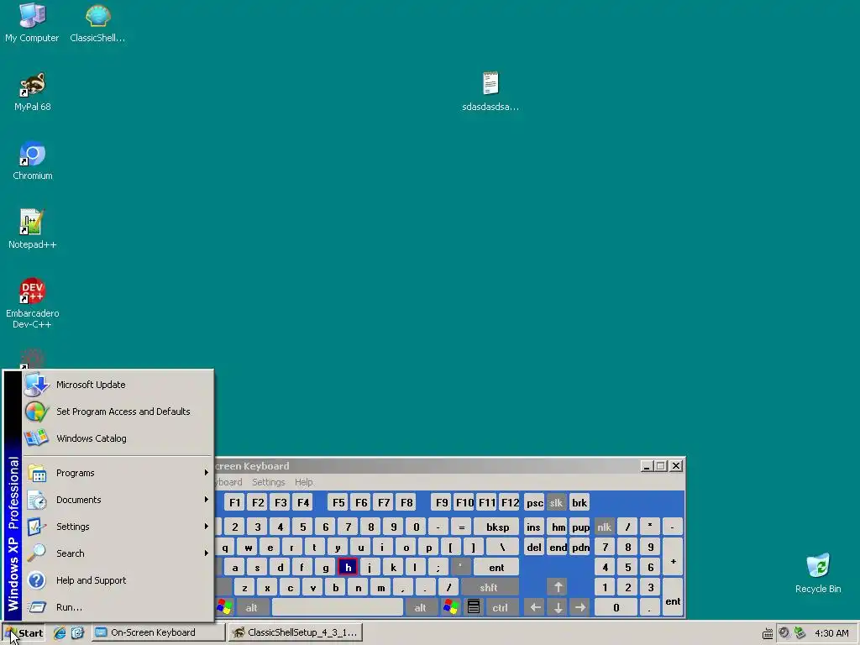
Task: Click the end key
Action: click(558, 548)
